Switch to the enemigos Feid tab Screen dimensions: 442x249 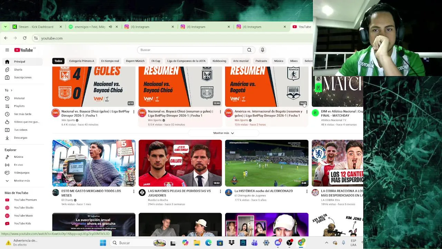pos(93,27)
